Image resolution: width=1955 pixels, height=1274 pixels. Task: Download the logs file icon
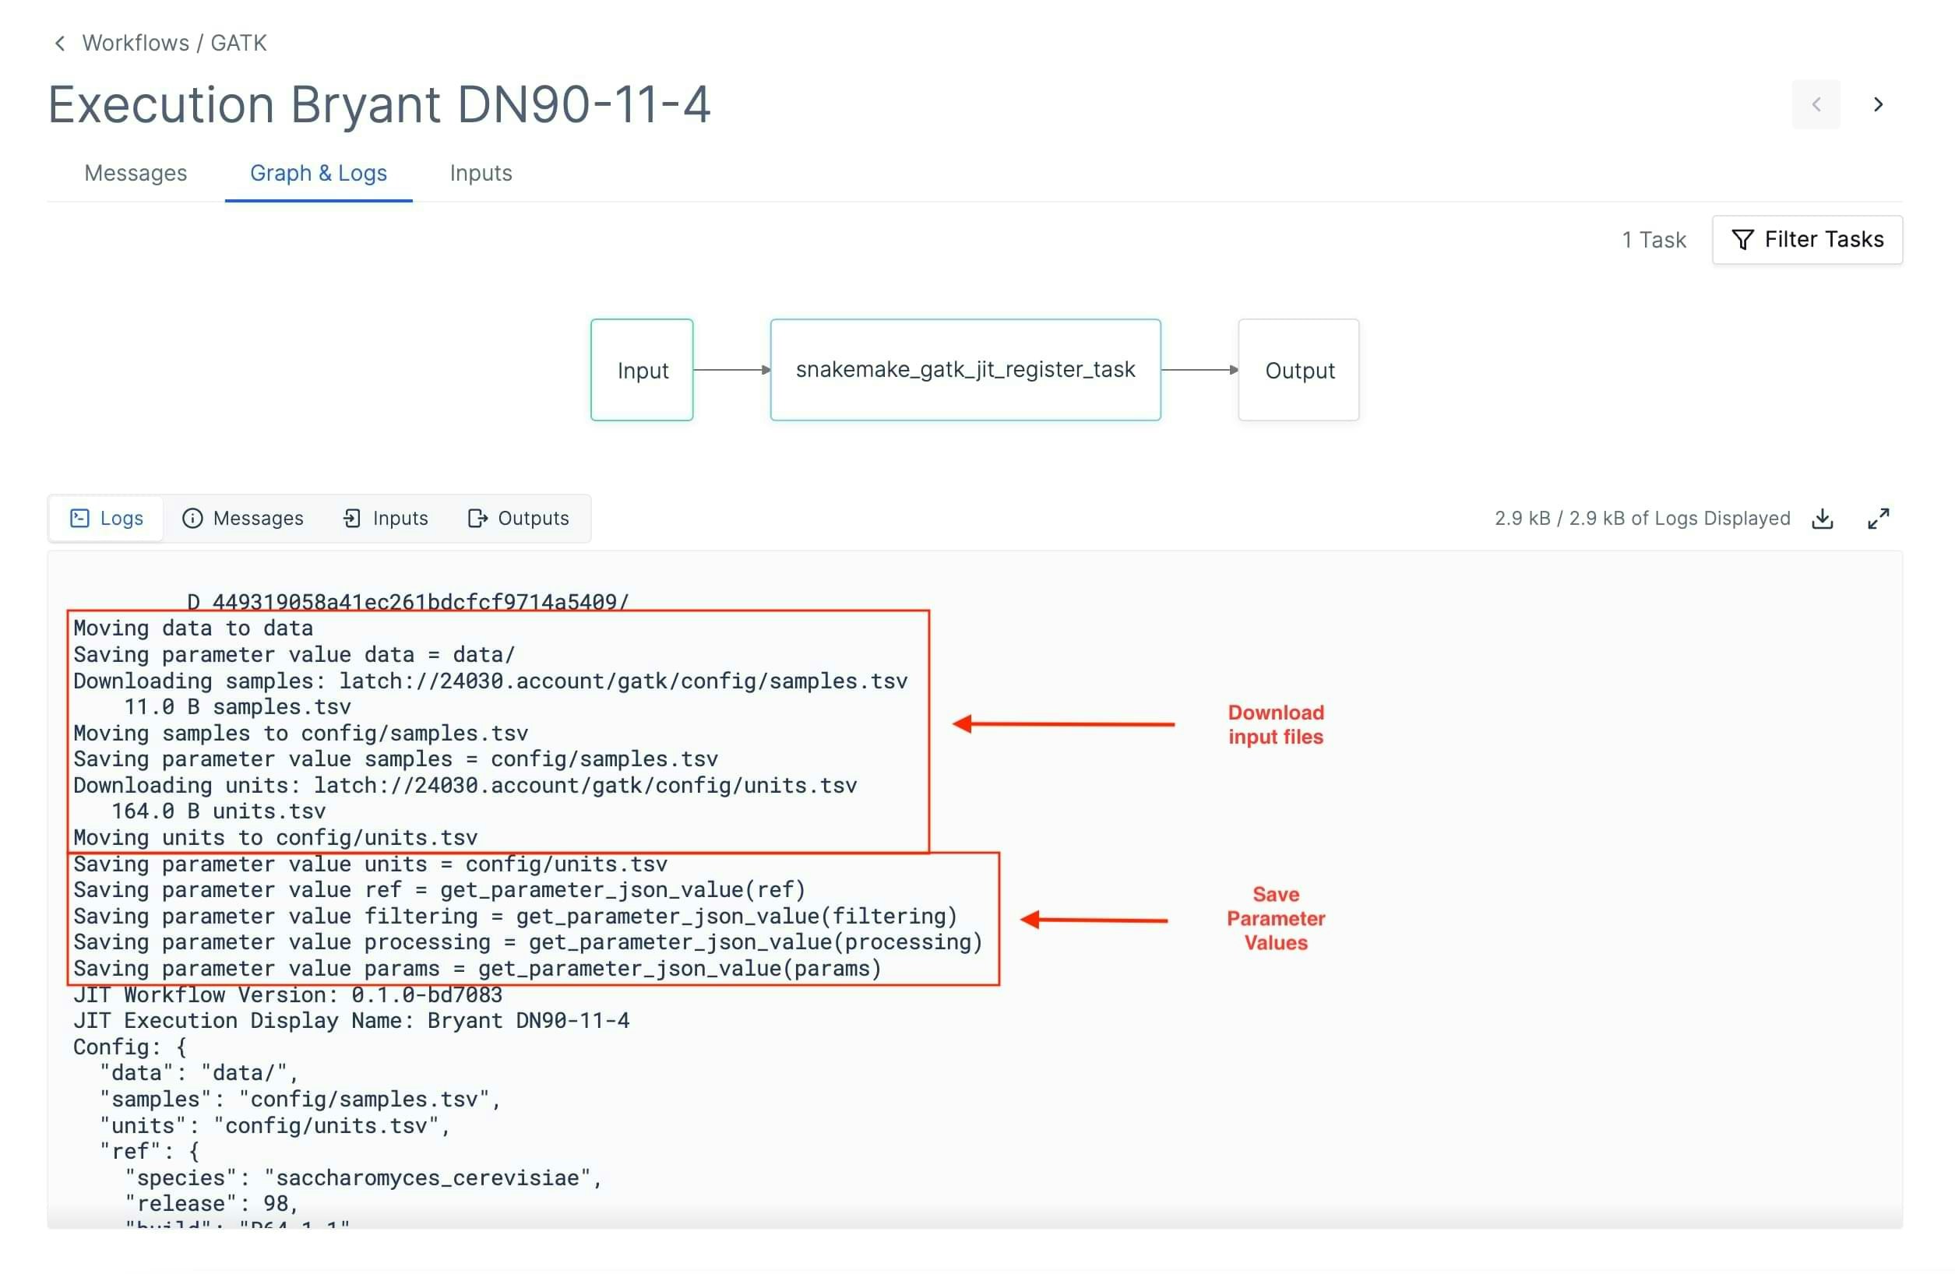[x=1821, y=519]
